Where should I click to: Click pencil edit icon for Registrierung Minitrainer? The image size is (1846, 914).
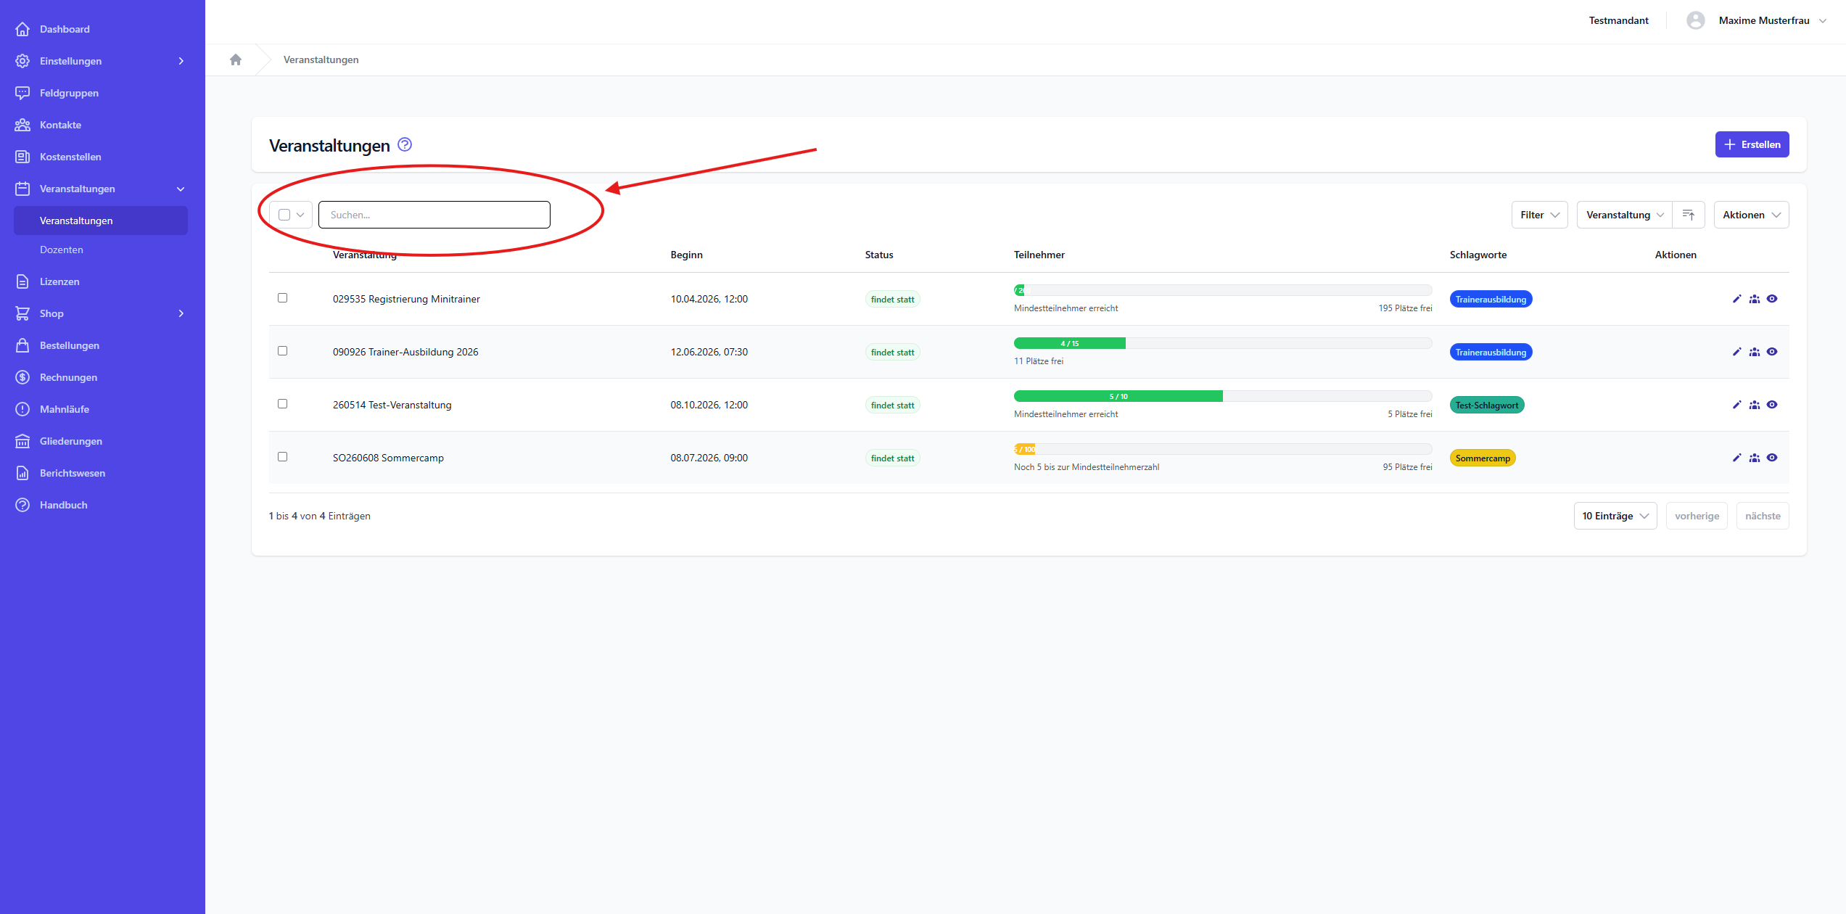pos(1736,299)
